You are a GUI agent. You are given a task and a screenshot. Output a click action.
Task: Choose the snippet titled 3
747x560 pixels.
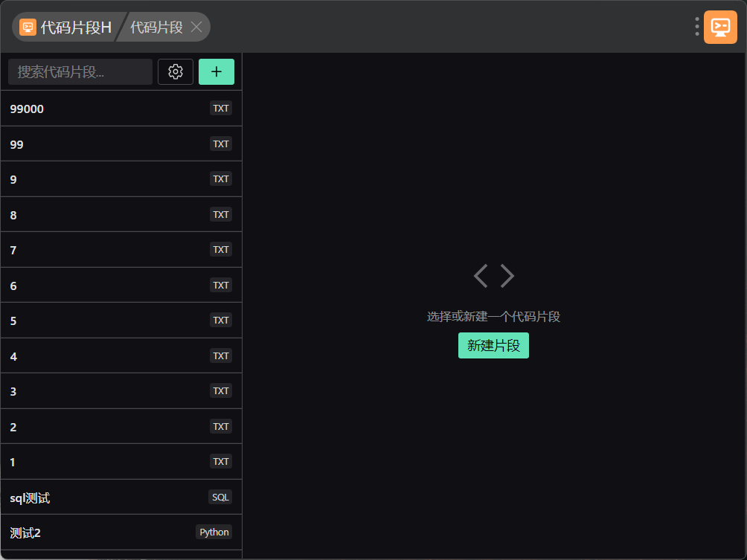coord(121,391)
